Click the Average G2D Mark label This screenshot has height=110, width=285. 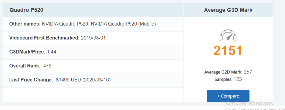coord(223,72)
